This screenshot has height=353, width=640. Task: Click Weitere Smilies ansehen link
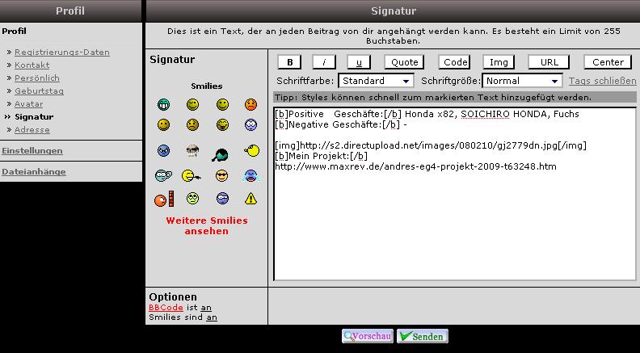(207, 225)
